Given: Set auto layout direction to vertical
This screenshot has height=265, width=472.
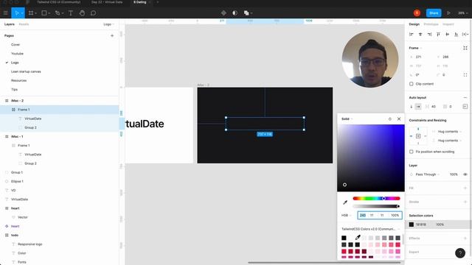Looking at the screenshot, I should click(x=412, y=107).
